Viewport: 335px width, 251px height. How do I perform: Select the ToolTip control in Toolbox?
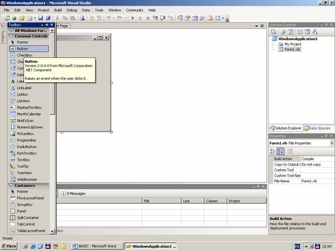[x=29, y=166]
